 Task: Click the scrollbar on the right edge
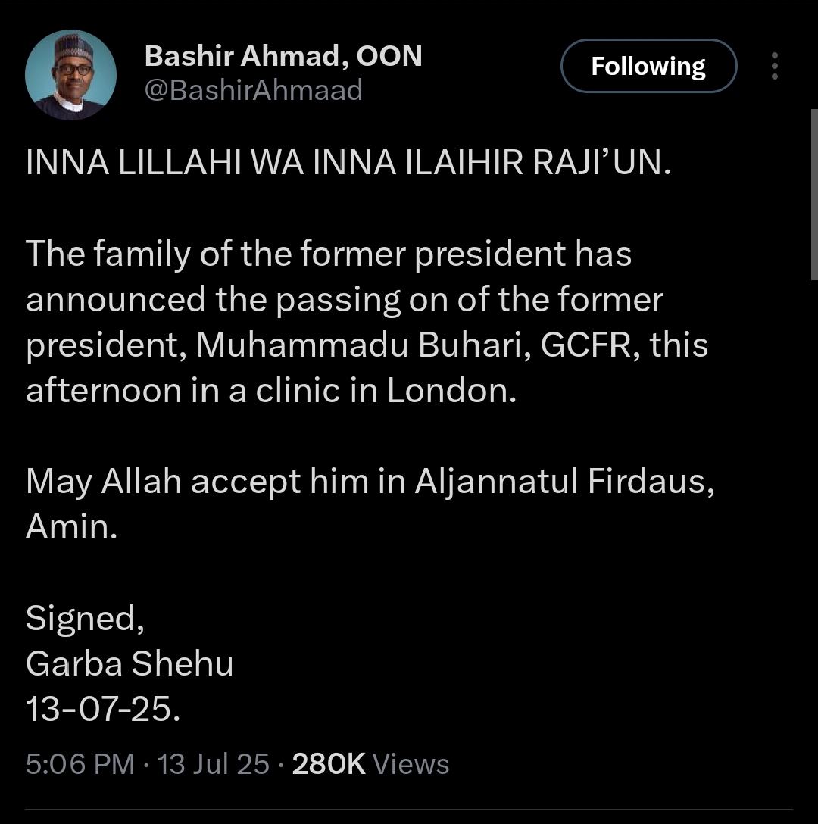click(x=814, y=193)
